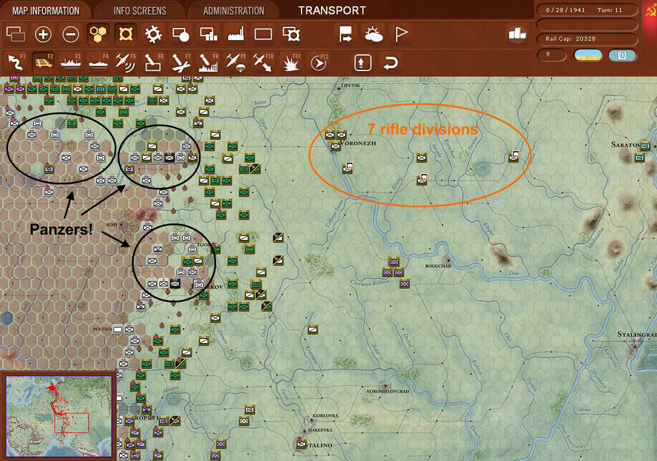Click the white pennant flag icon
This screenshot has height=461, width=657.
[401, 34]
